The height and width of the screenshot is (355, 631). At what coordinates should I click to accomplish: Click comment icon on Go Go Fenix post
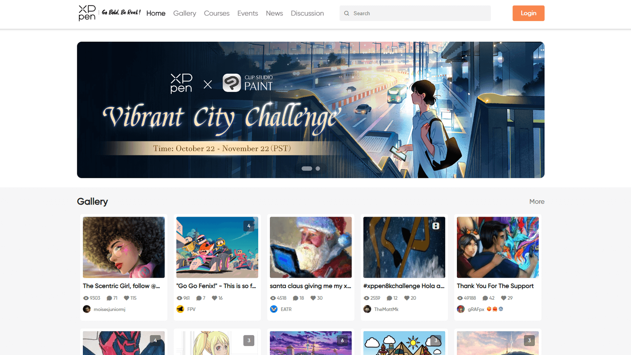199,298
